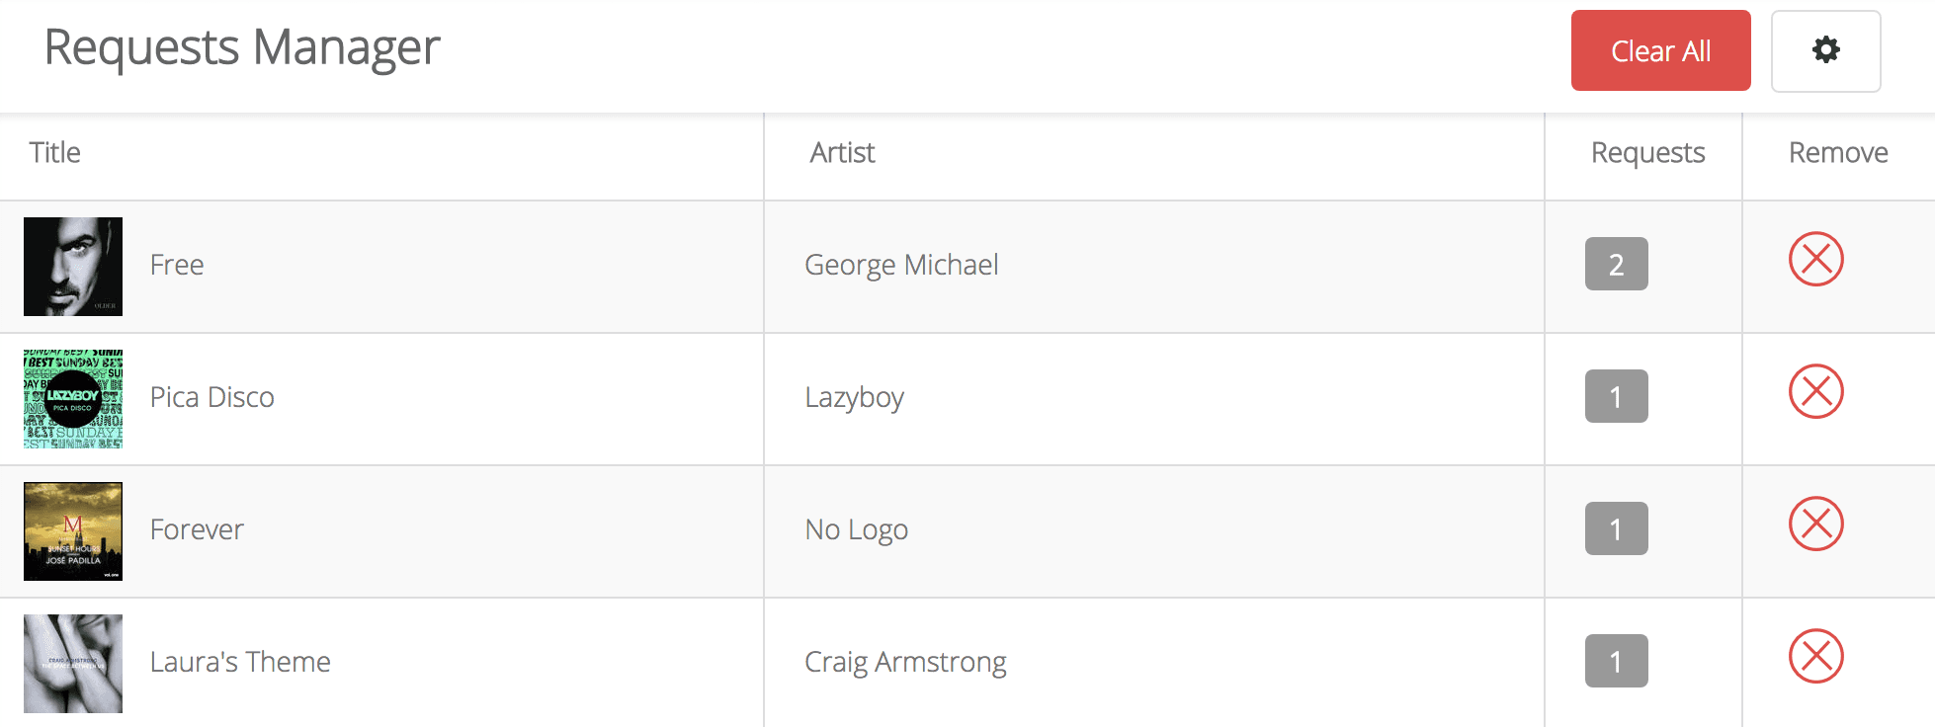
Task: Open George Michael album cover thumbnail
Action: point(73,267)
